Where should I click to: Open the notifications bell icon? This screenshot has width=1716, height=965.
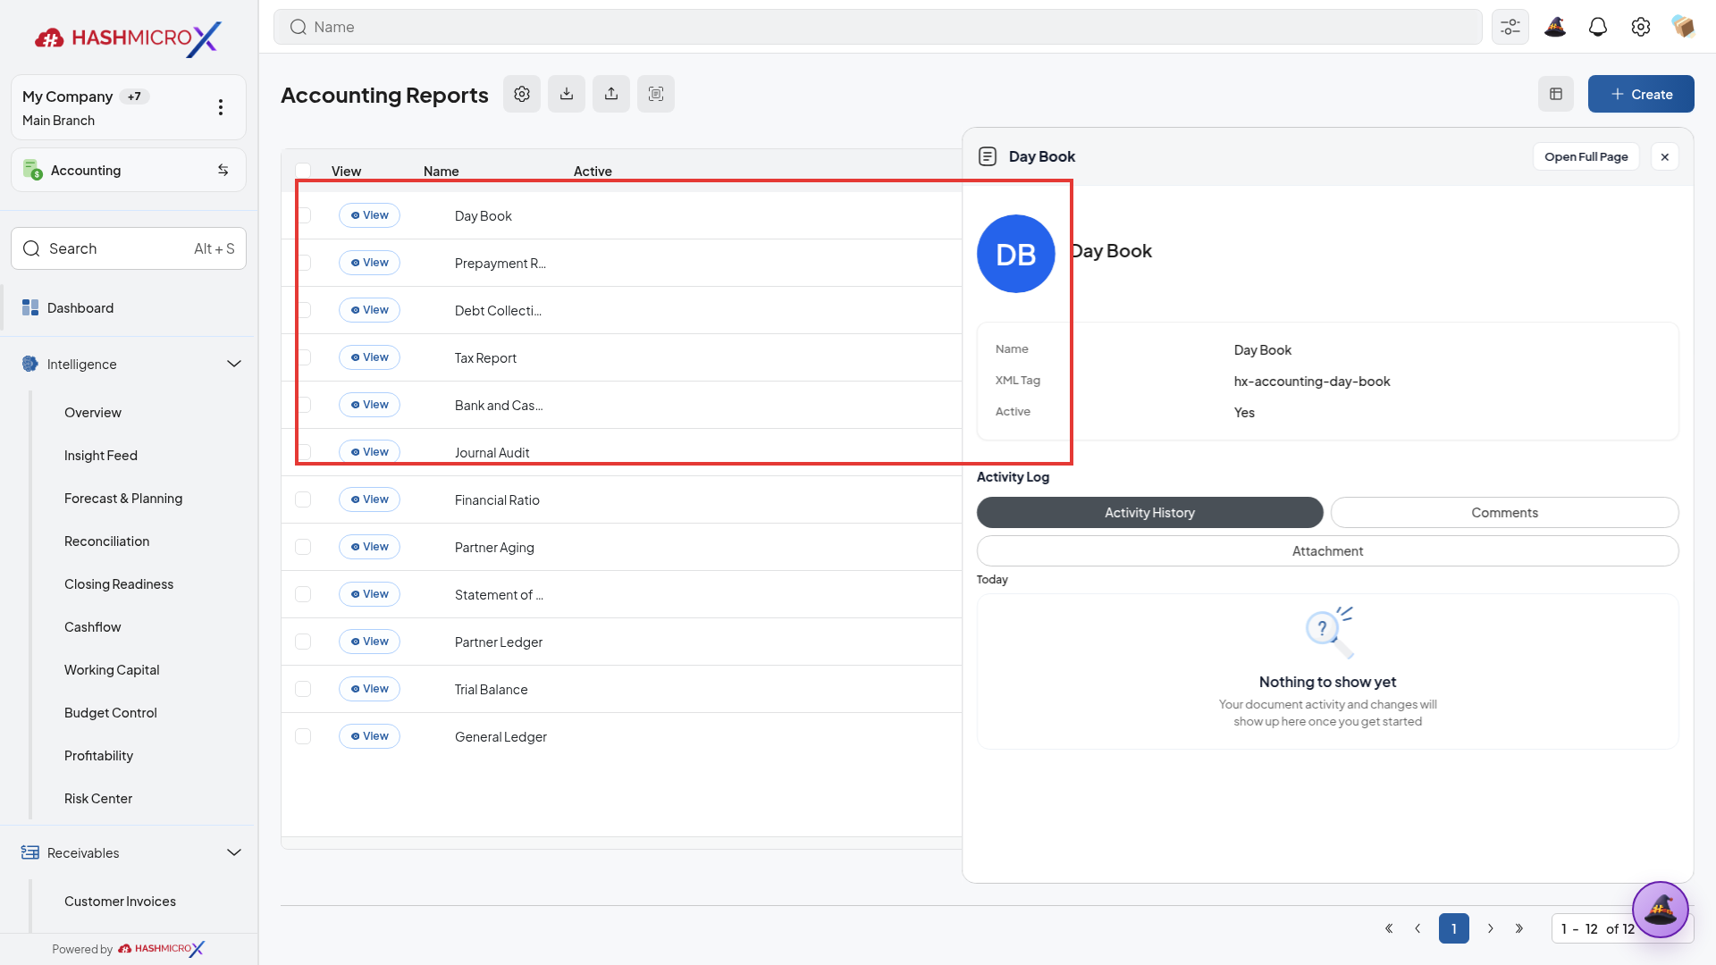(1598, 27)
